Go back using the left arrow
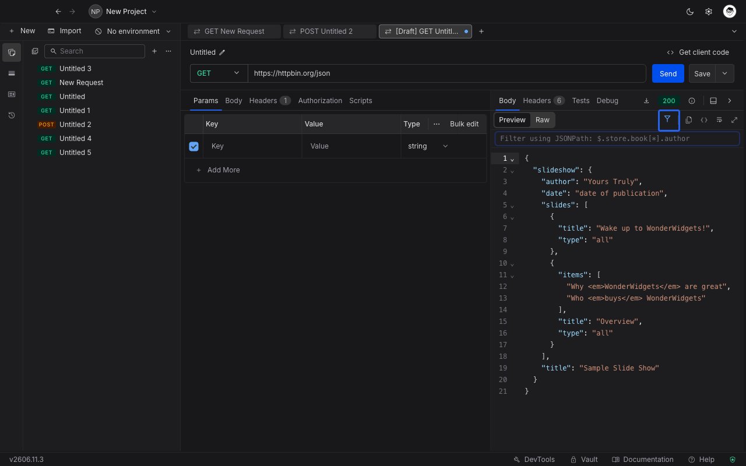 pyautogui.click(x=58, y=12)
